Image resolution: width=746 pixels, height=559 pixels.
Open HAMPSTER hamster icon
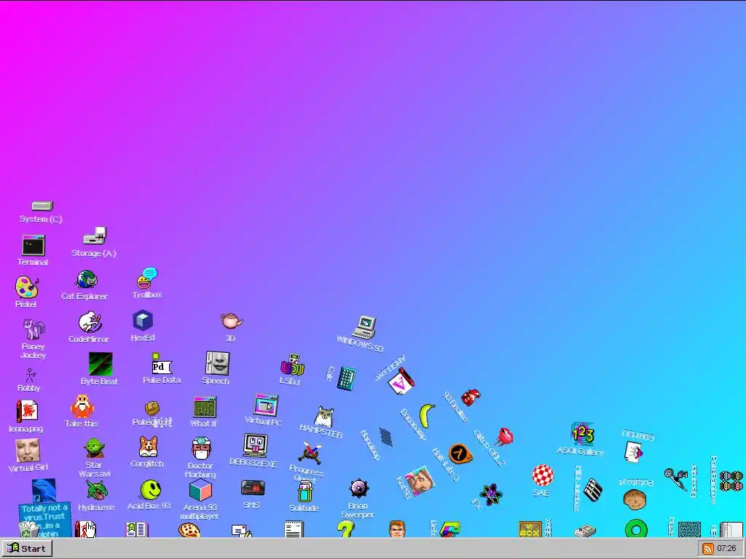coord(324,416)
